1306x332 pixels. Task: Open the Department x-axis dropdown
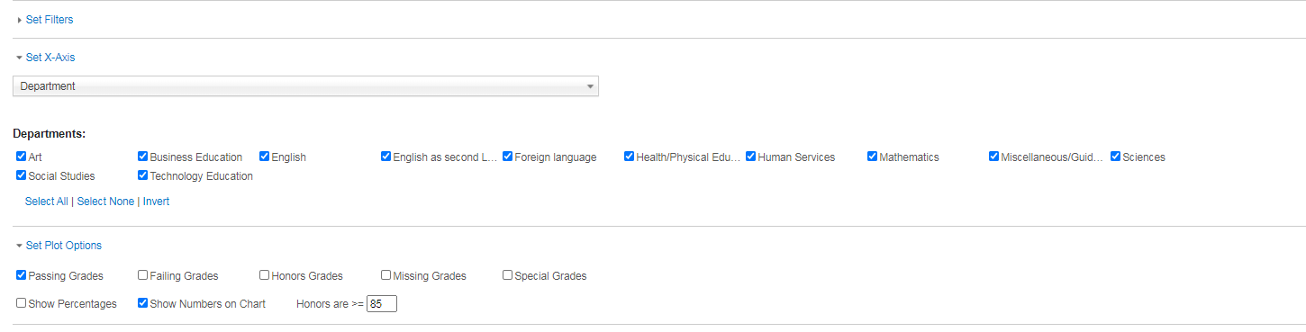coord(305,86)
